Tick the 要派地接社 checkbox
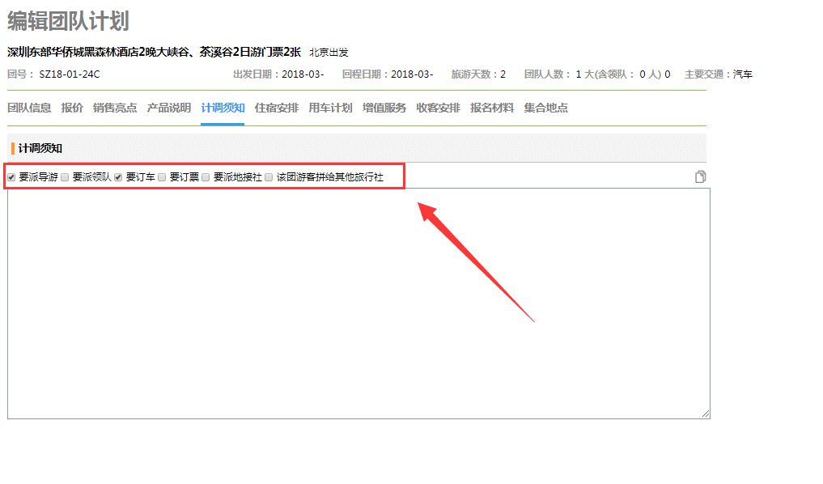The width and height of the screenshot is (823, 484). 206,177
